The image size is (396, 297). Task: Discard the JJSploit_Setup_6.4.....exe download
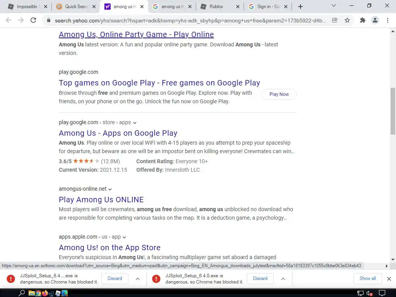pyautogui.click(x=114, y=278)
